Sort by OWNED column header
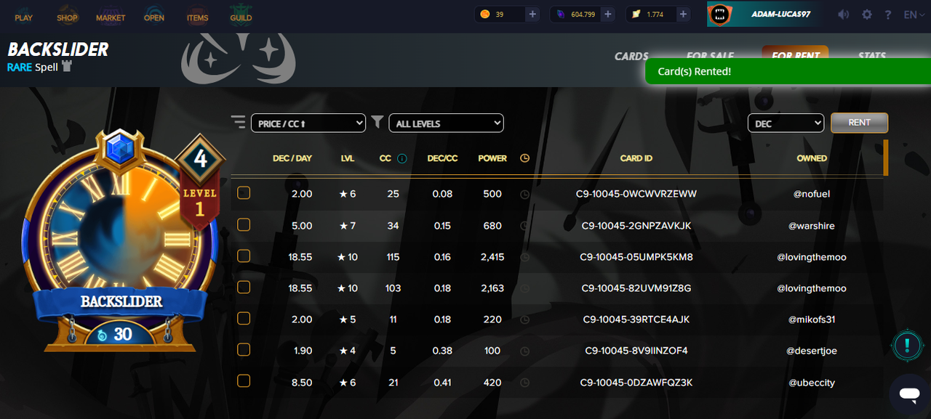 pyautogui.click(x=812, y=158)
